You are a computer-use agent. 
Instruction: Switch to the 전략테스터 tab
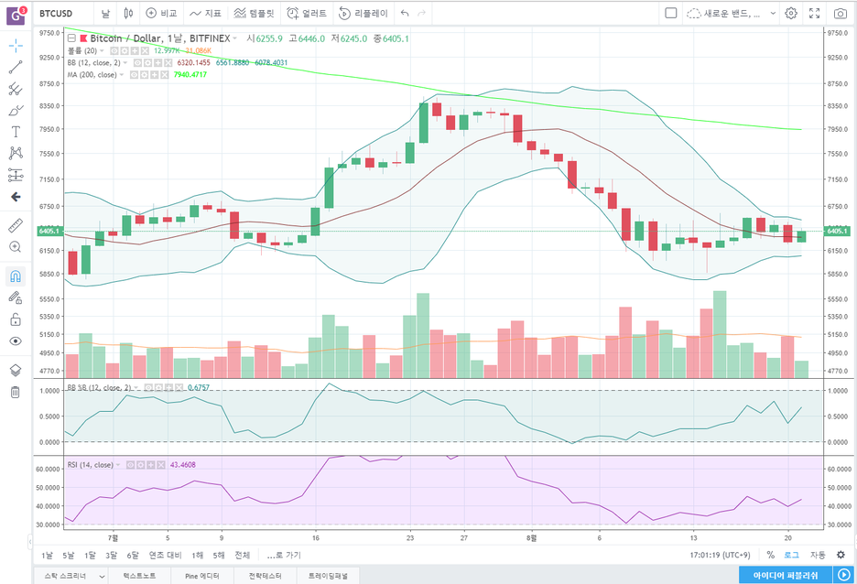[266, 576]
